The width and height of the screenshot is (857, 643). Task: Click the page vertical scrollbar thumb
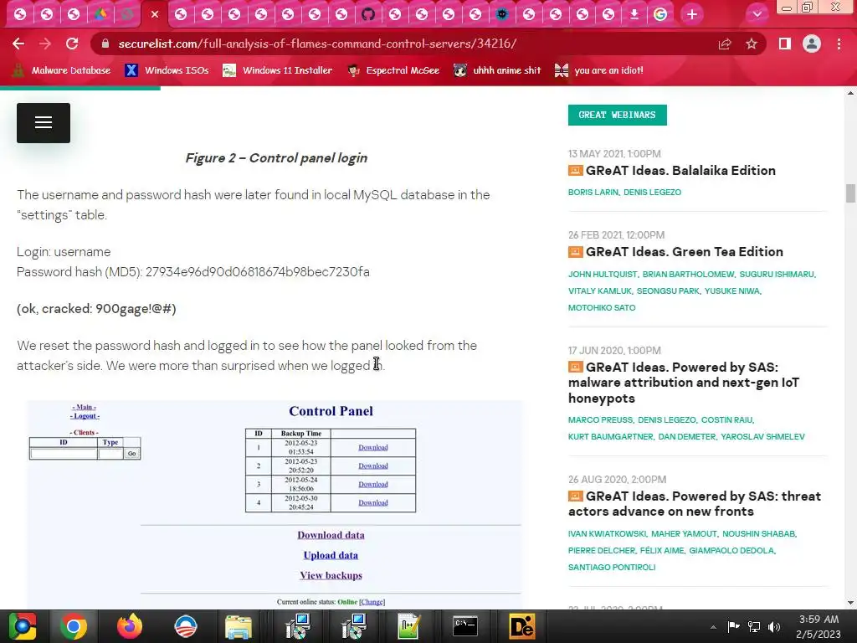coord(850,193)
